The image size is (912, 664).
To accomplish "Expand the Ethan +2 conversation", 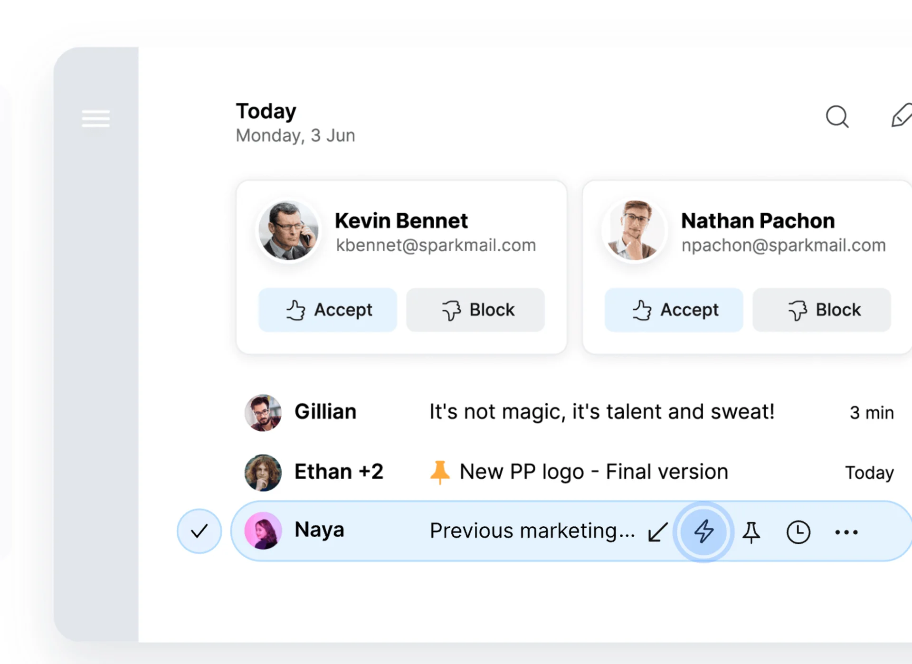I will pyautogui.click(x=522, y=472).
